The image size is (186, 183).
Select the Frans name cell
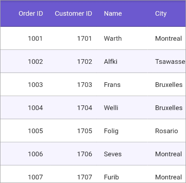[x=122, y=85]
